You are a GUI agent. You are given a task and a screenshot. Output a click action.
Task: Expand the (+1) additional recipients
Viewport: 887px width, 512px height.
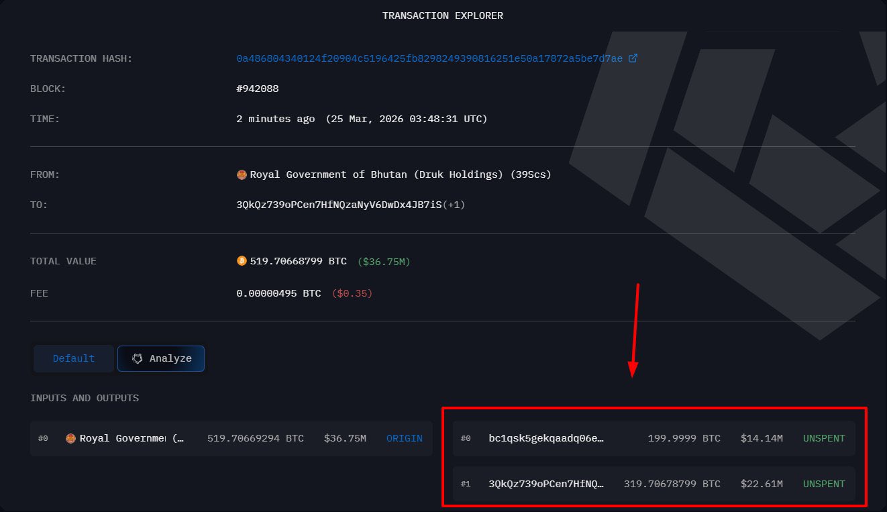[454, 205]
